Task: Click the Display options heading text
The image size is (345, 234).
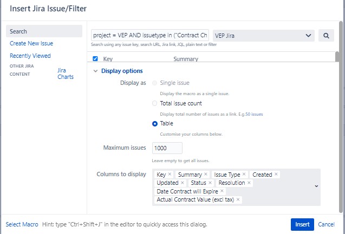Action: point(122,71)
